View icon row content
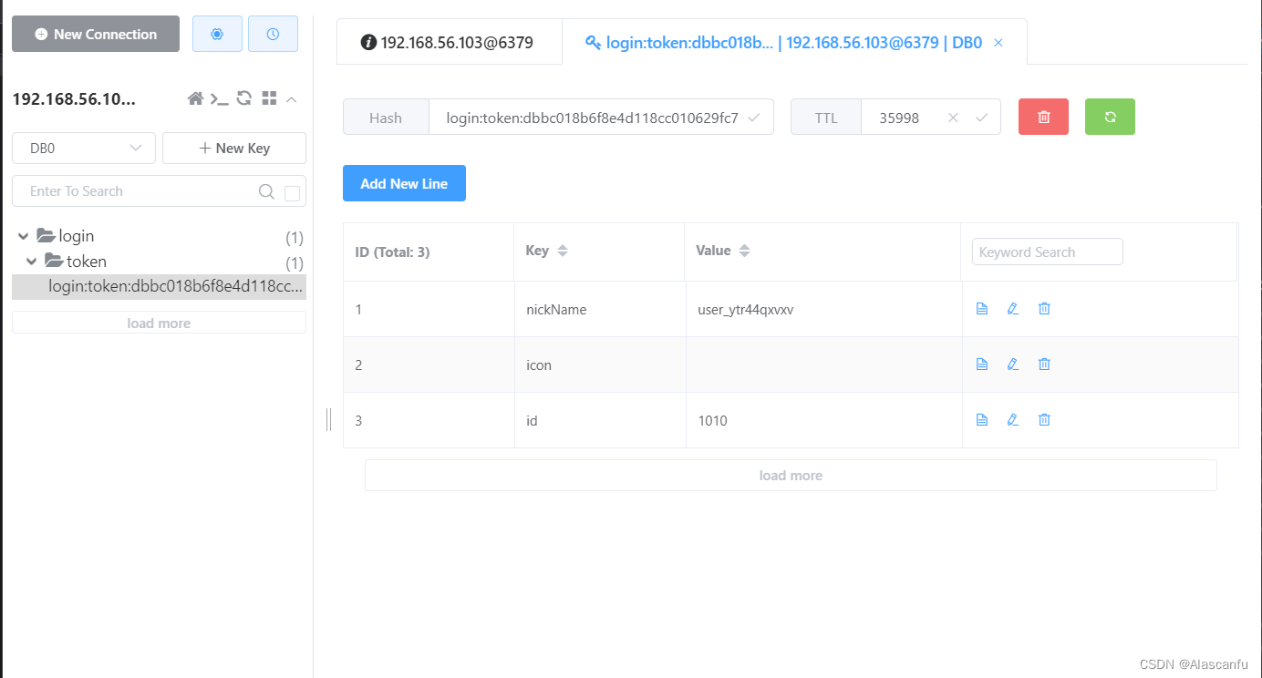This screenshot has height=678, width=1262. (x=982, y=365)
